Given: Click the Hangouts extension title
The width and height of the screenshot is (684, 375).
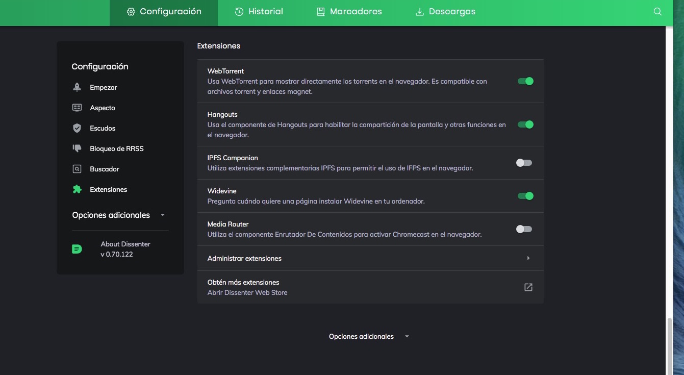Looking at the screenshot, I should coord(222,114).
